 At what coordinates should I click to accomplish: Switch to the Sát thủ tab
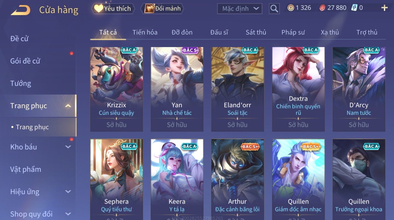(256, 32)
